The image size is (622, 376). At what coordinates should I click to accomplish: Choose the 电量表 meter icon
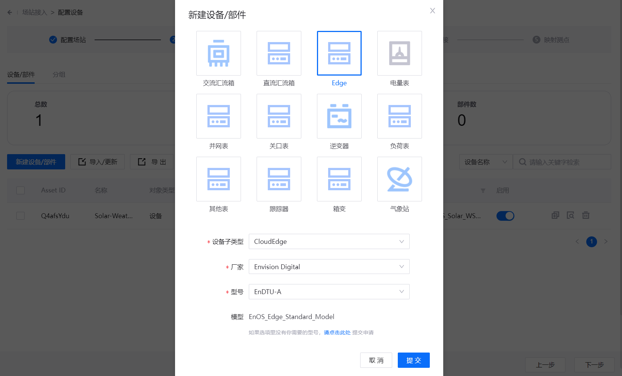coord(400,53)
